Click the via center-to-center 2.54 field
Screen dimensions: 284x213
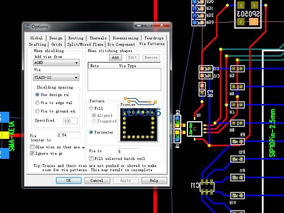[x=68, y=135]
